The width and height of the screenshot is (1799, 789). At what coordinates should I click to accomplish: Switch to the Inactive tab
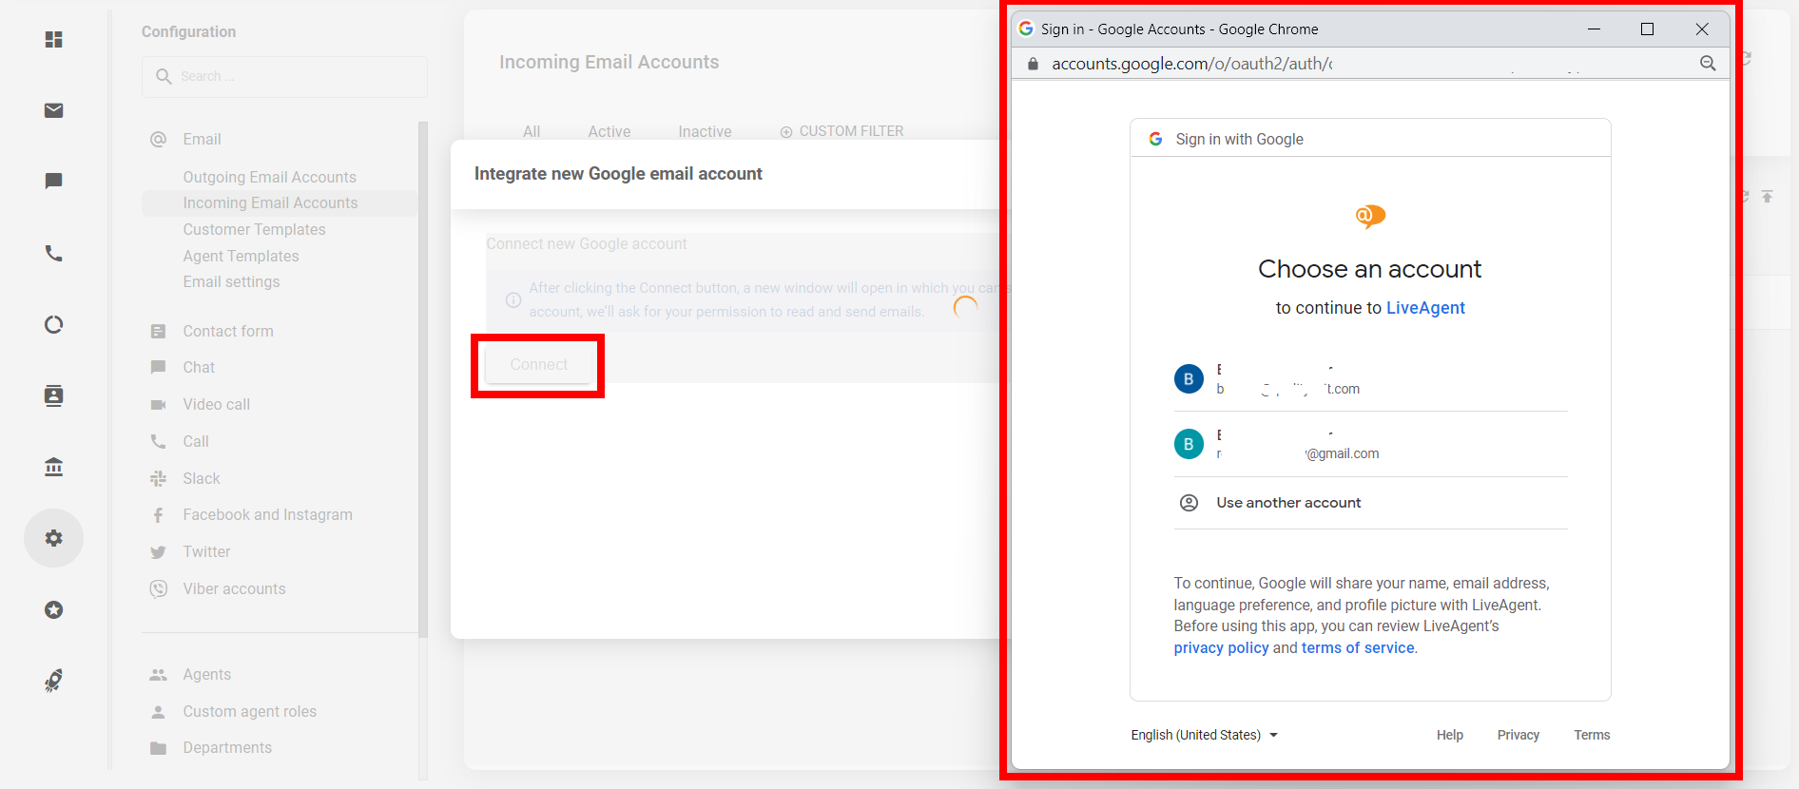705,131
